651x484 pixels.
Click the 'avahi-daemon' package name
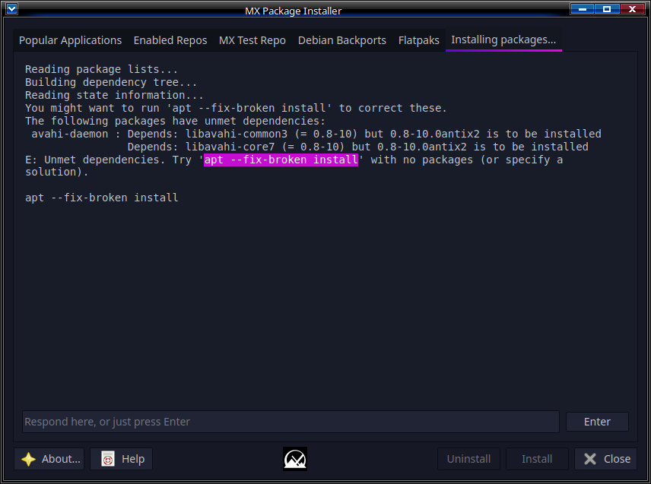click(70, 134)
